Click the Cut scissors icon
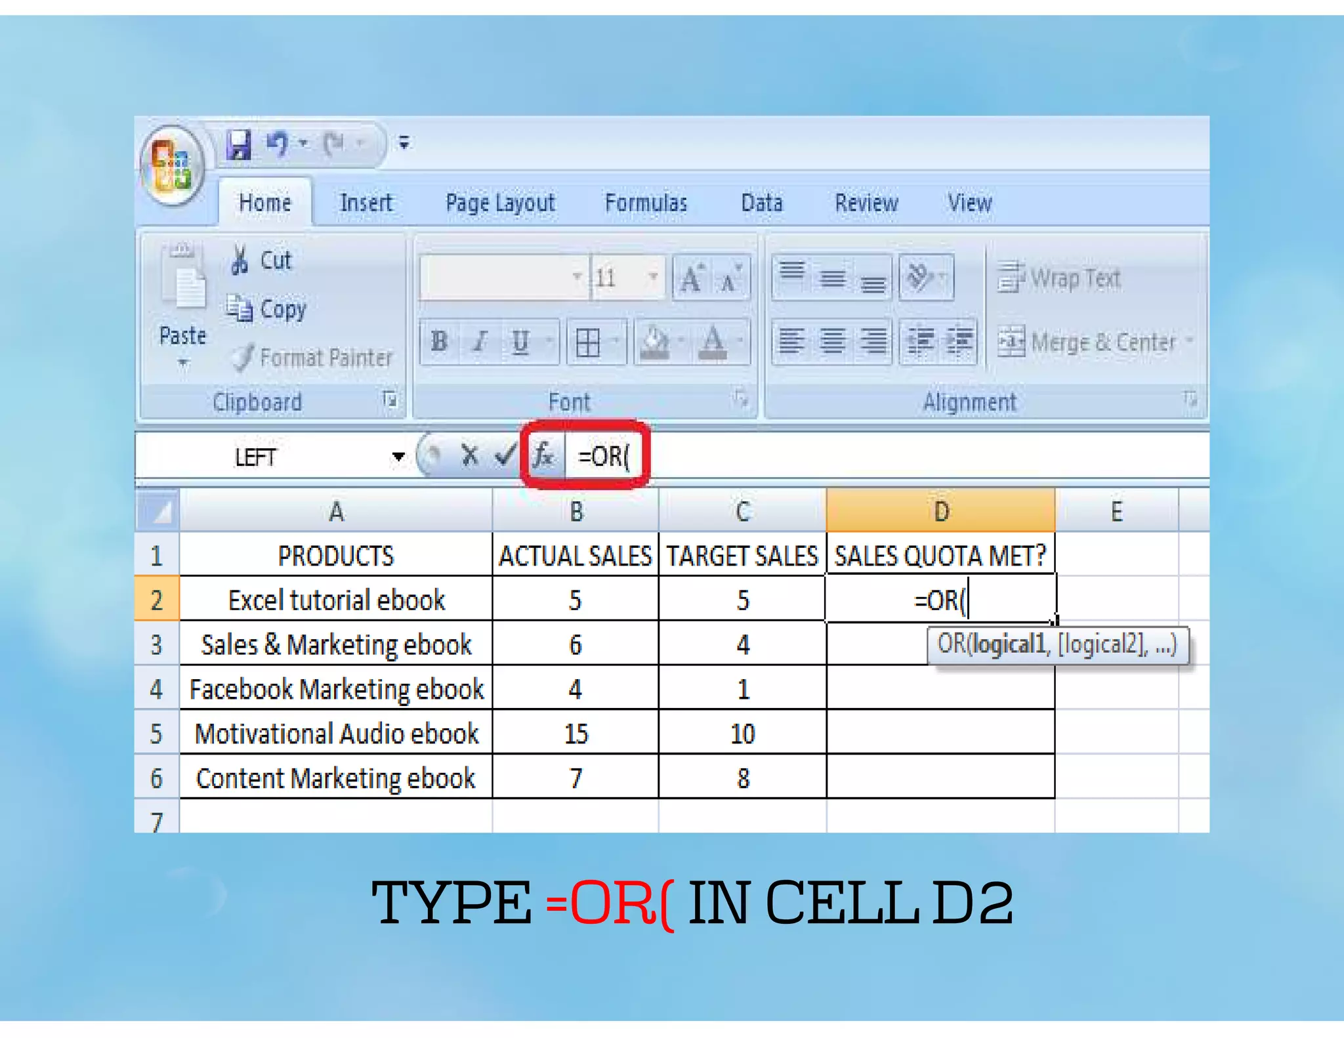The image size is (1344, 1038). point(240,260)
